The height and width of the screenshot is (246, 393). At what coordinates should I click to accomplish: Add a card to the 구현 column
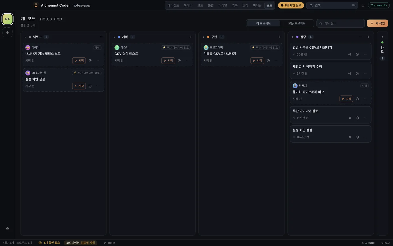pyautogui.click(x=279, y=37)
